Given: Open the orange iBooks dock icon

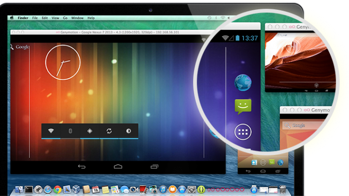Looking at the screenshot, I should (173, 190).
